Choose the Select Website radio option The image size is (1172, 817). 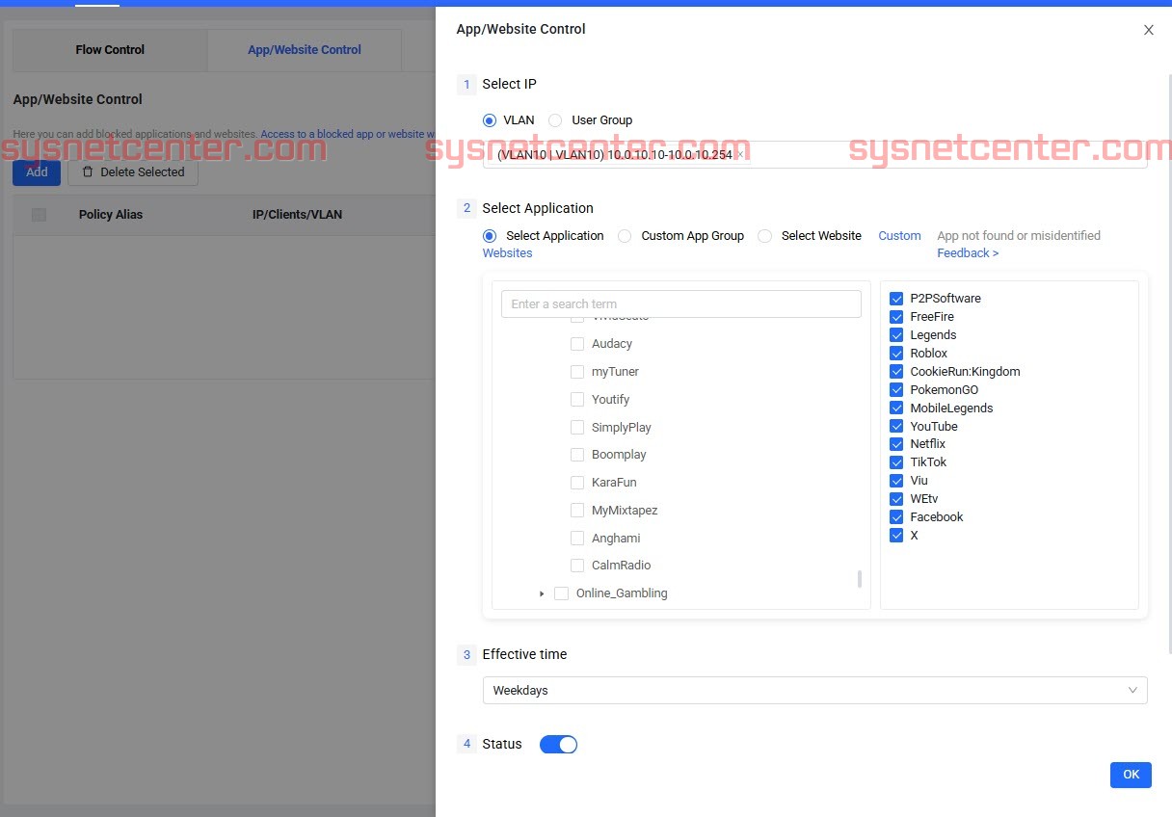coord(764,236)
